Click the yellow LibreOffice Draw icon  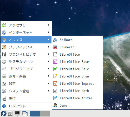pyautogui.click(x=55, y=76)
